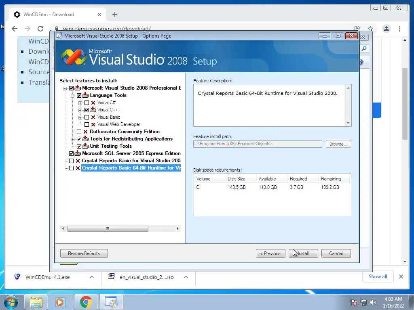Check Crystal Reports Basic for Visual Studio checkbox
This screenshot has width=414, height=310.
(x=71, y=161)
